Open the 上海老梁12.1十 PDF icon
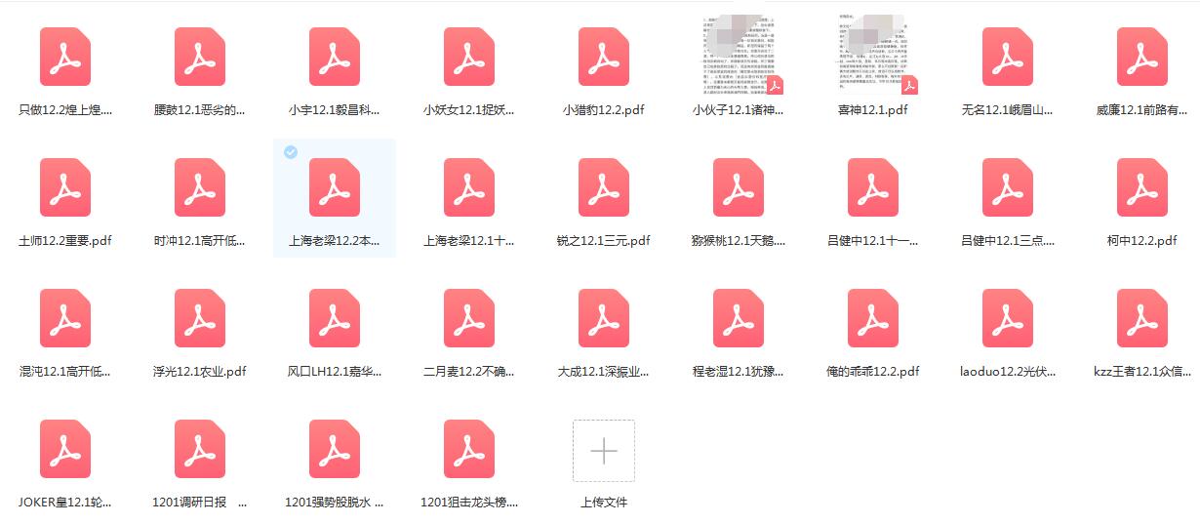 point(469,187)
